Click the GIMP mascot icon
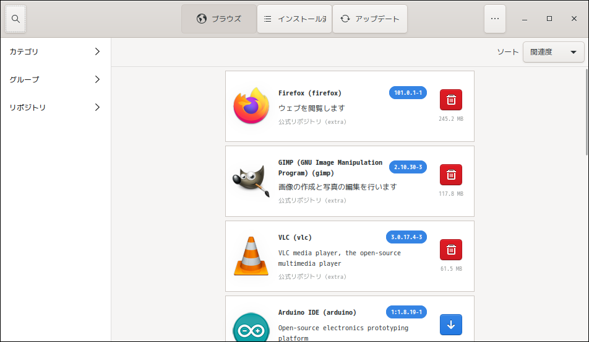Viewport: 589px width, 342px height. point(251,181)
